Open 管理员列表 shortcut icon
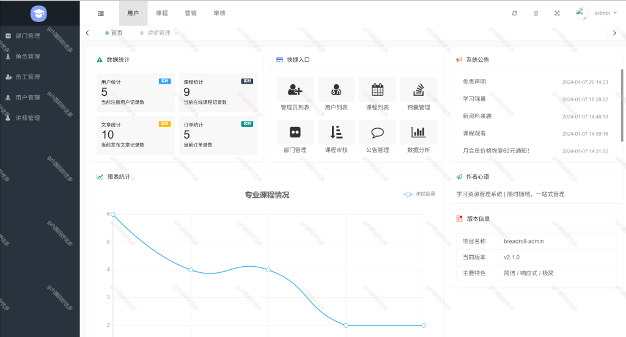This screenshot has height=337, width=626. [x=295, y=90]
